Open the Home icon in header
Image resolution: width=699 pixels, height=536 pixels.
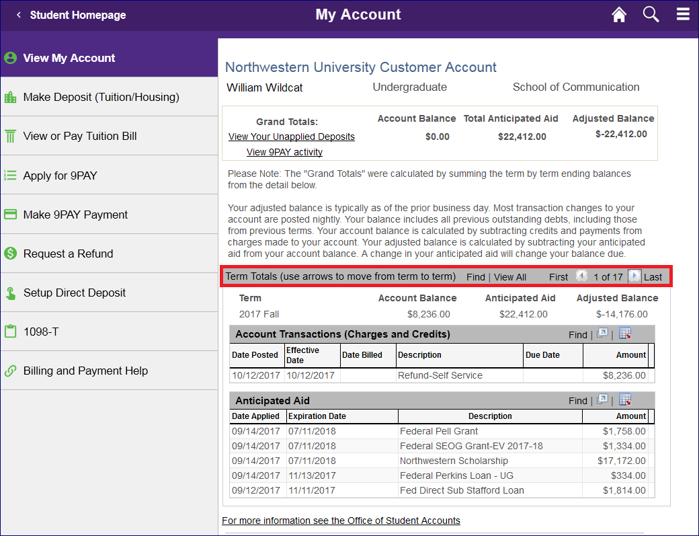coord(619,15)
